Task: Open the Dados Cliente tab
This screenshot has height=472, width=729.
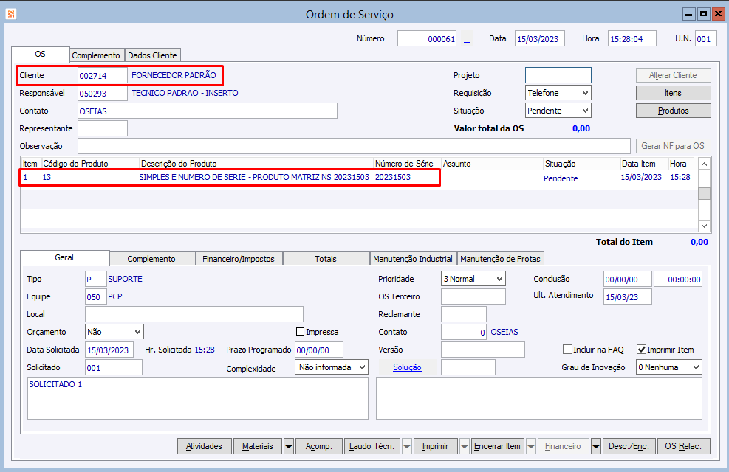Action: click(x=152, y=55)
